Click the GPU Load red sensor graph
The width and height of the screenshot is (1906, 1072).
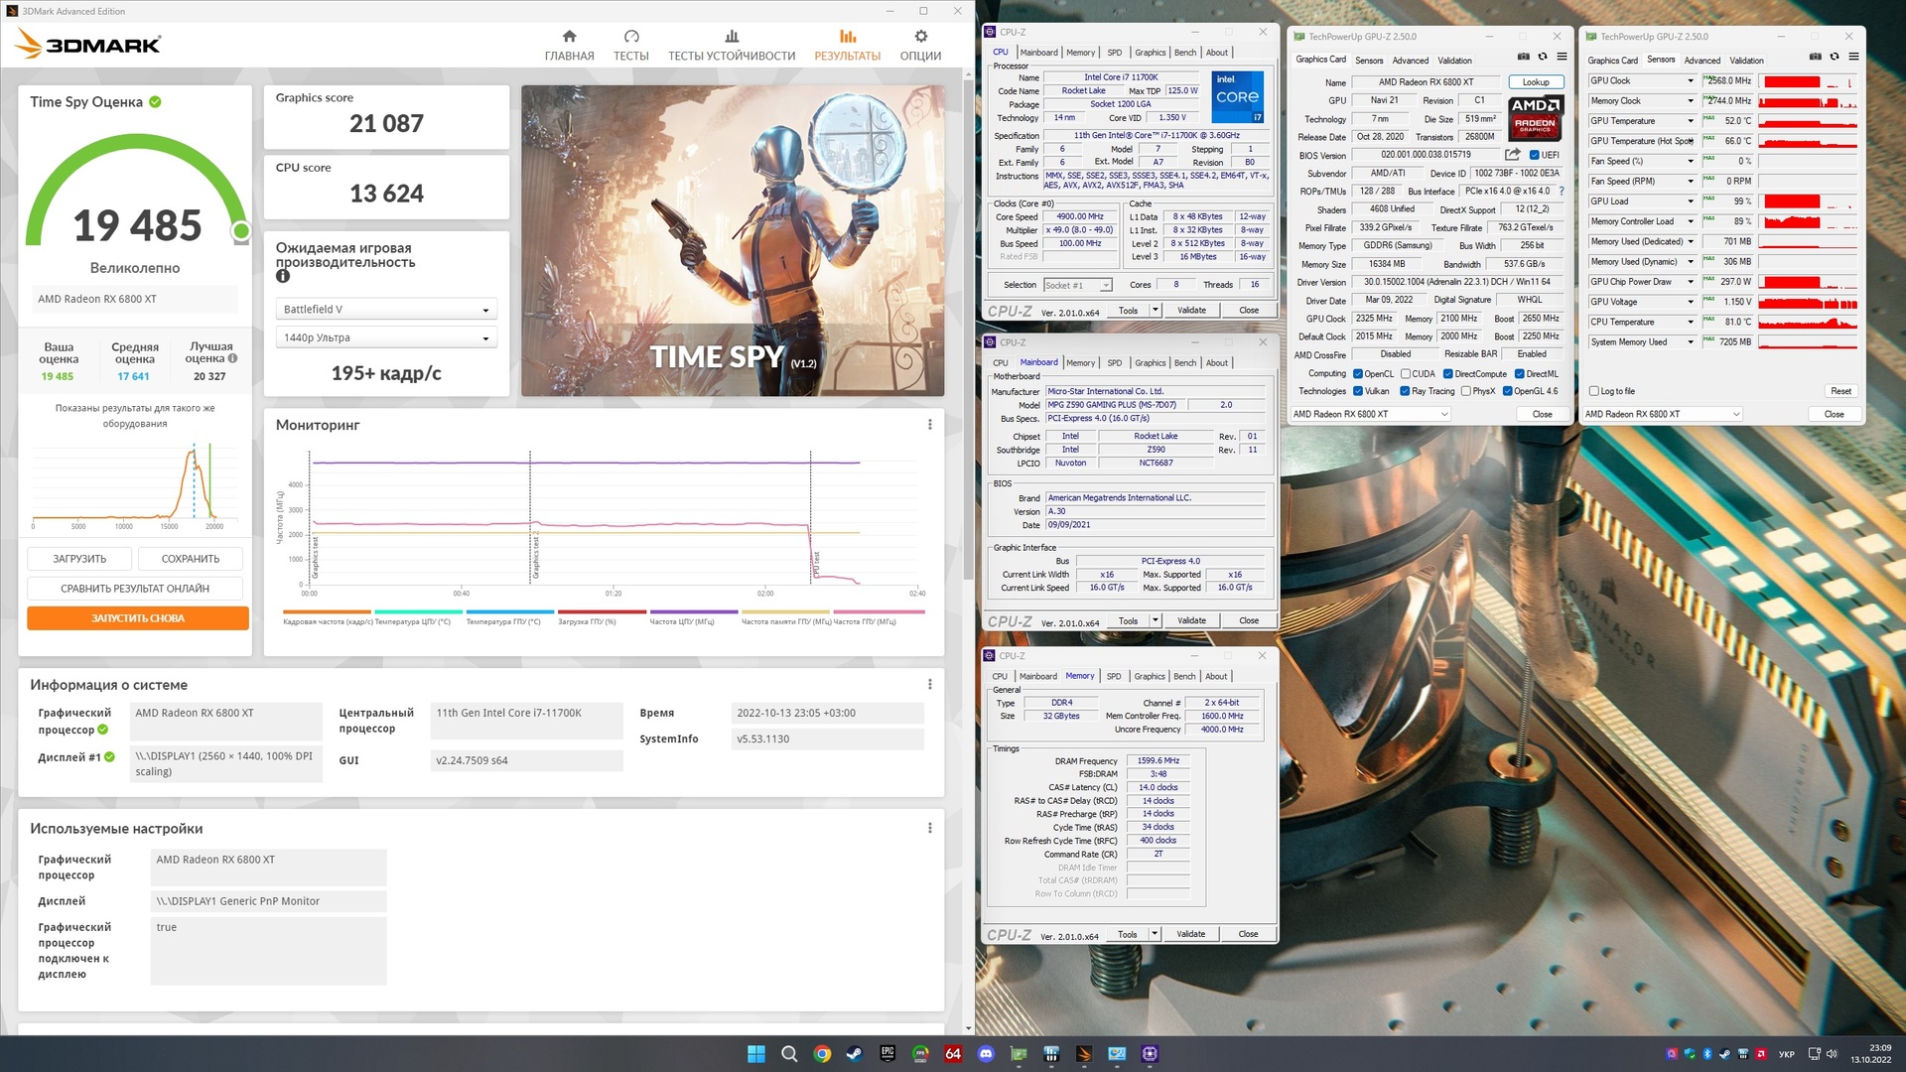click(1807, 201)
